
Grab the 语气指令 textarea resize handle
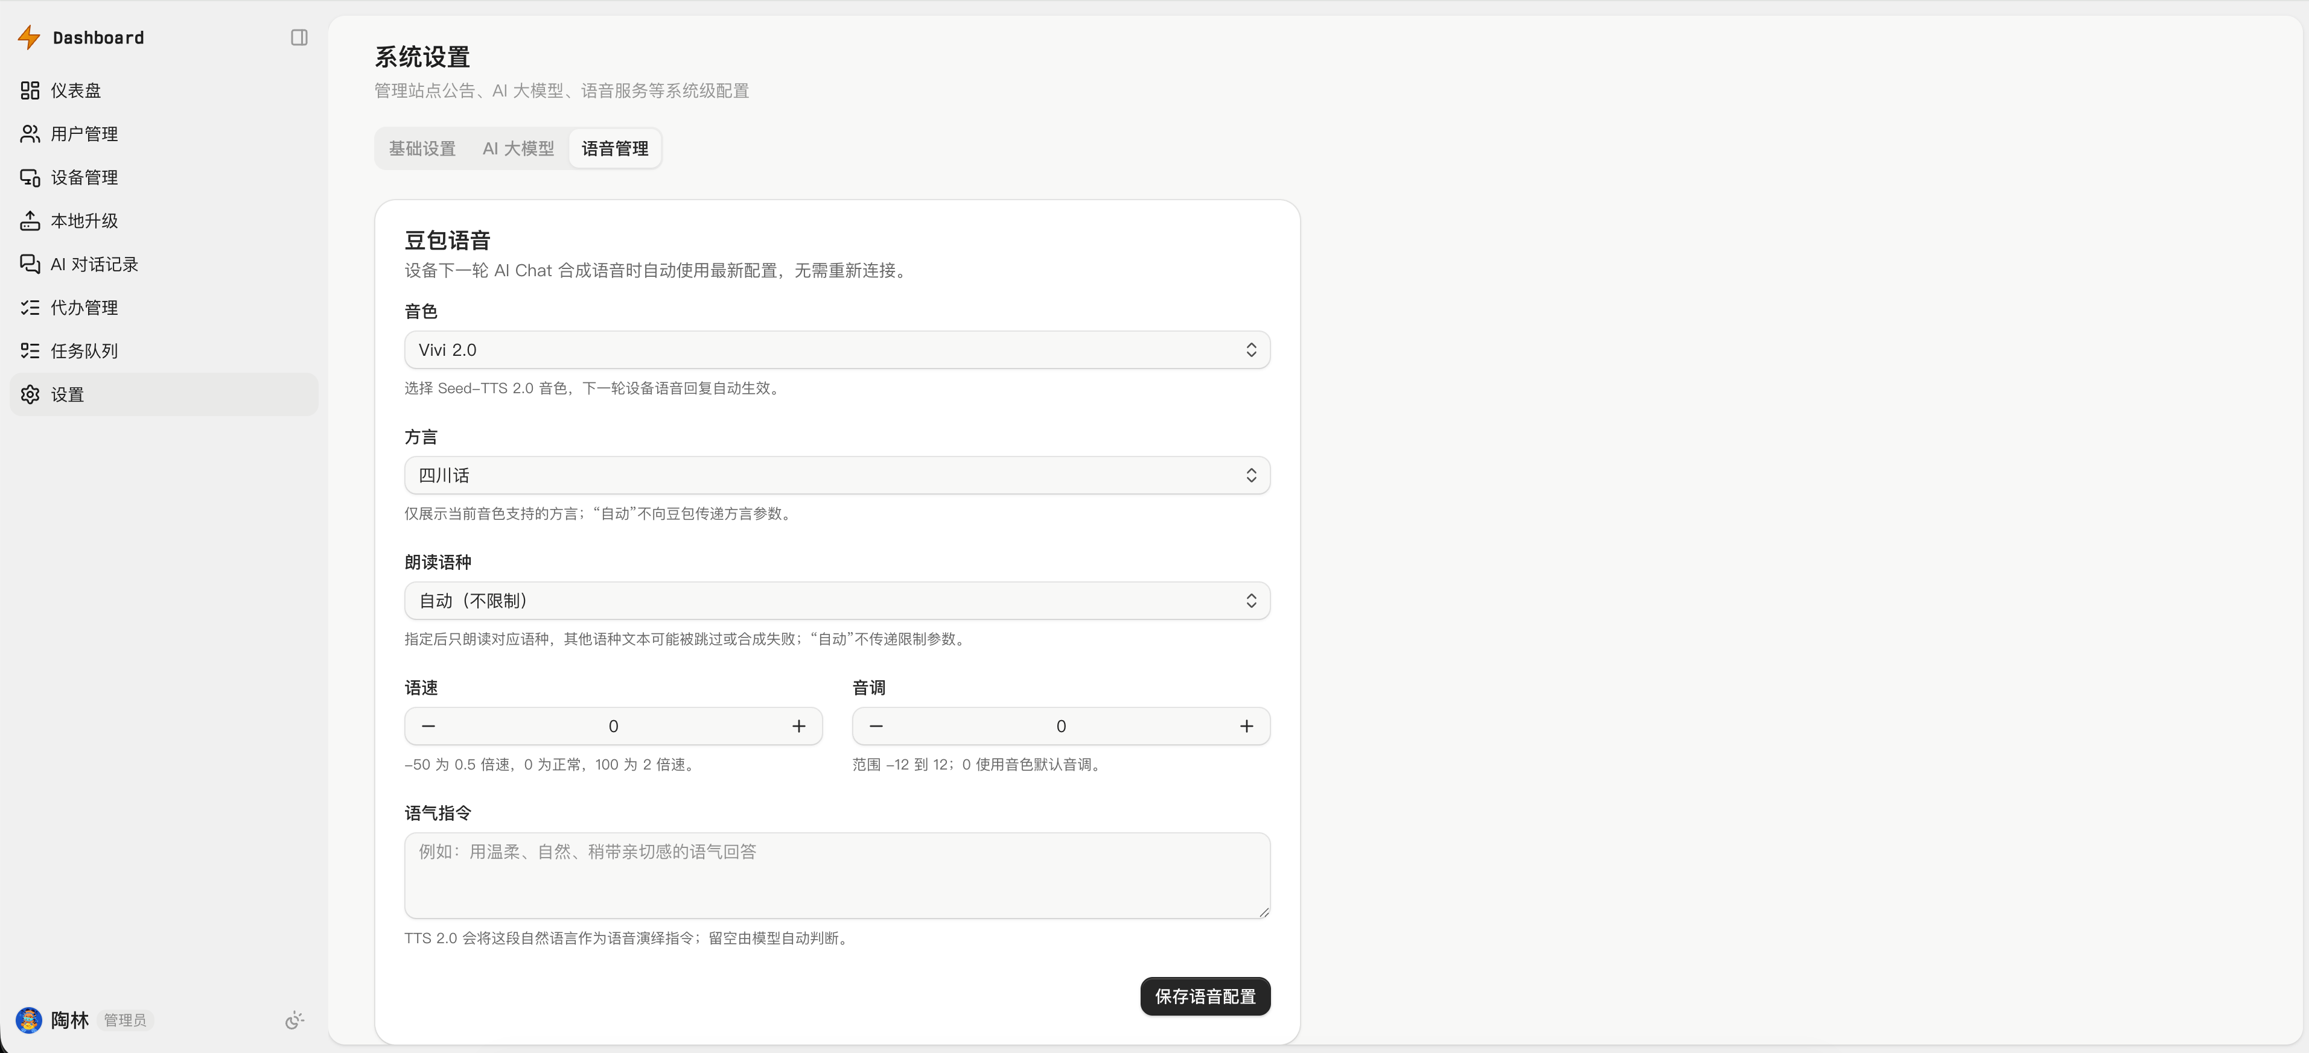tap(1264, 912)
